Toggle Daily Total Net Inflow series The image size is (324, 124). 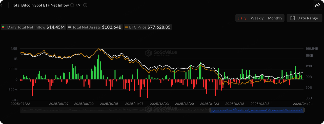coord(33,27)
